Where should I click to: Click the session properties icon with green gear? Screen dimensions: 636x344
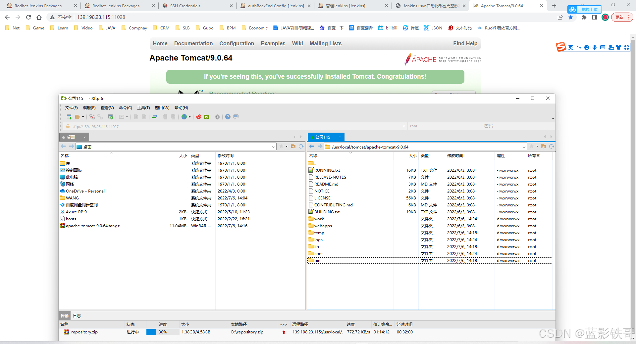111,117
